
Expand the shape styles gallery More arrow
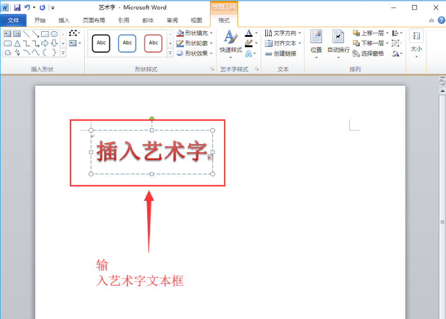170,53
